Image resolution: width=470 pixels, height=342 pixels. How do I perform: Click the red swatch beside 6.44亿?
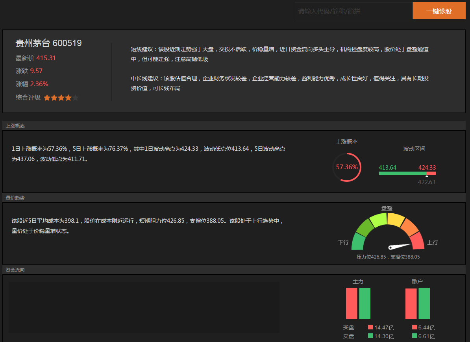coord(414,327)
